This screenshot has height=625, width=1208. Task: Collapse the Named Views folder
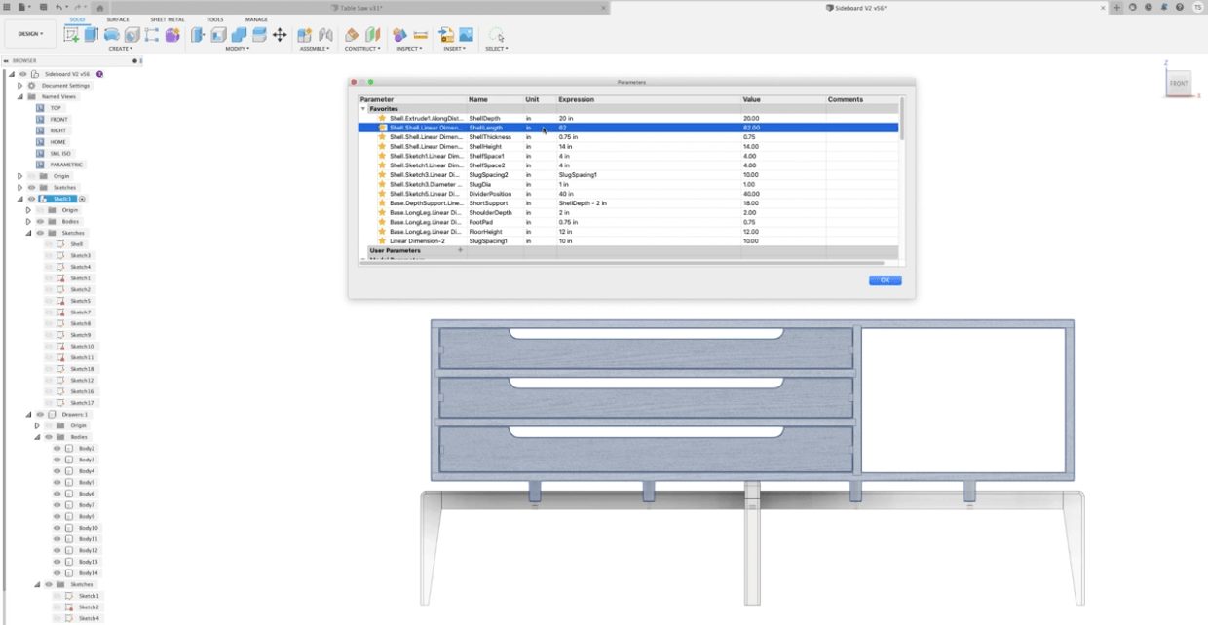(21, 95)
